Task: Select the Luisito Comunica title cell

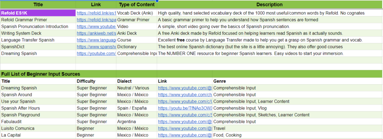Action: pos(38,128)
